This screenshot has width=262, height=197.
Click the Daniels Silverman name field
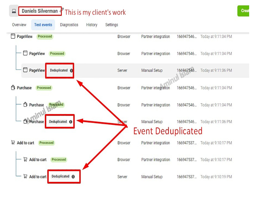(x=40, y=11)
